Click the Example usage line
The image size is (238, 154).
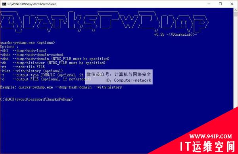[x=61, y=87]
